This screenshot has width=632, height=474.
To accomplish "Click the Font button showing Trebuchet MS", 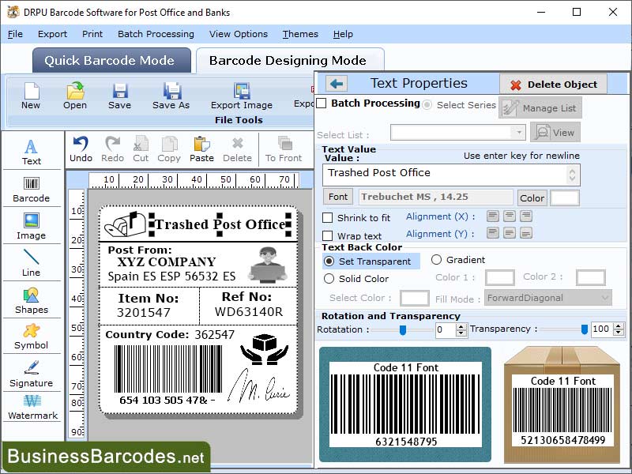I will tap(337, 196).
